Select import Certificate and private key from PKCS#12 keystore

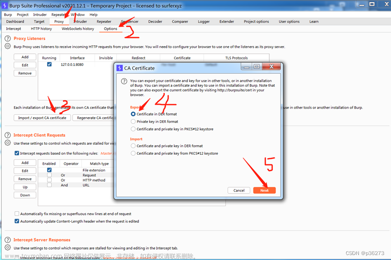click(133, 153)
